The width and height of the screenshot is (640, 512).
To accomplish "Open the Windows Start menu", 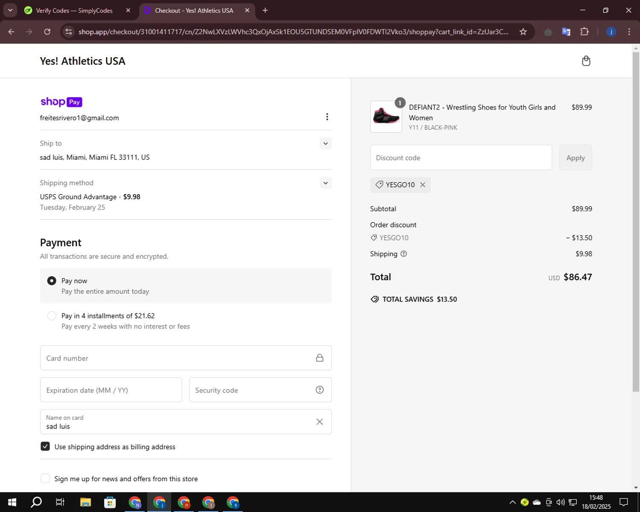I will [x=12, y=502].
